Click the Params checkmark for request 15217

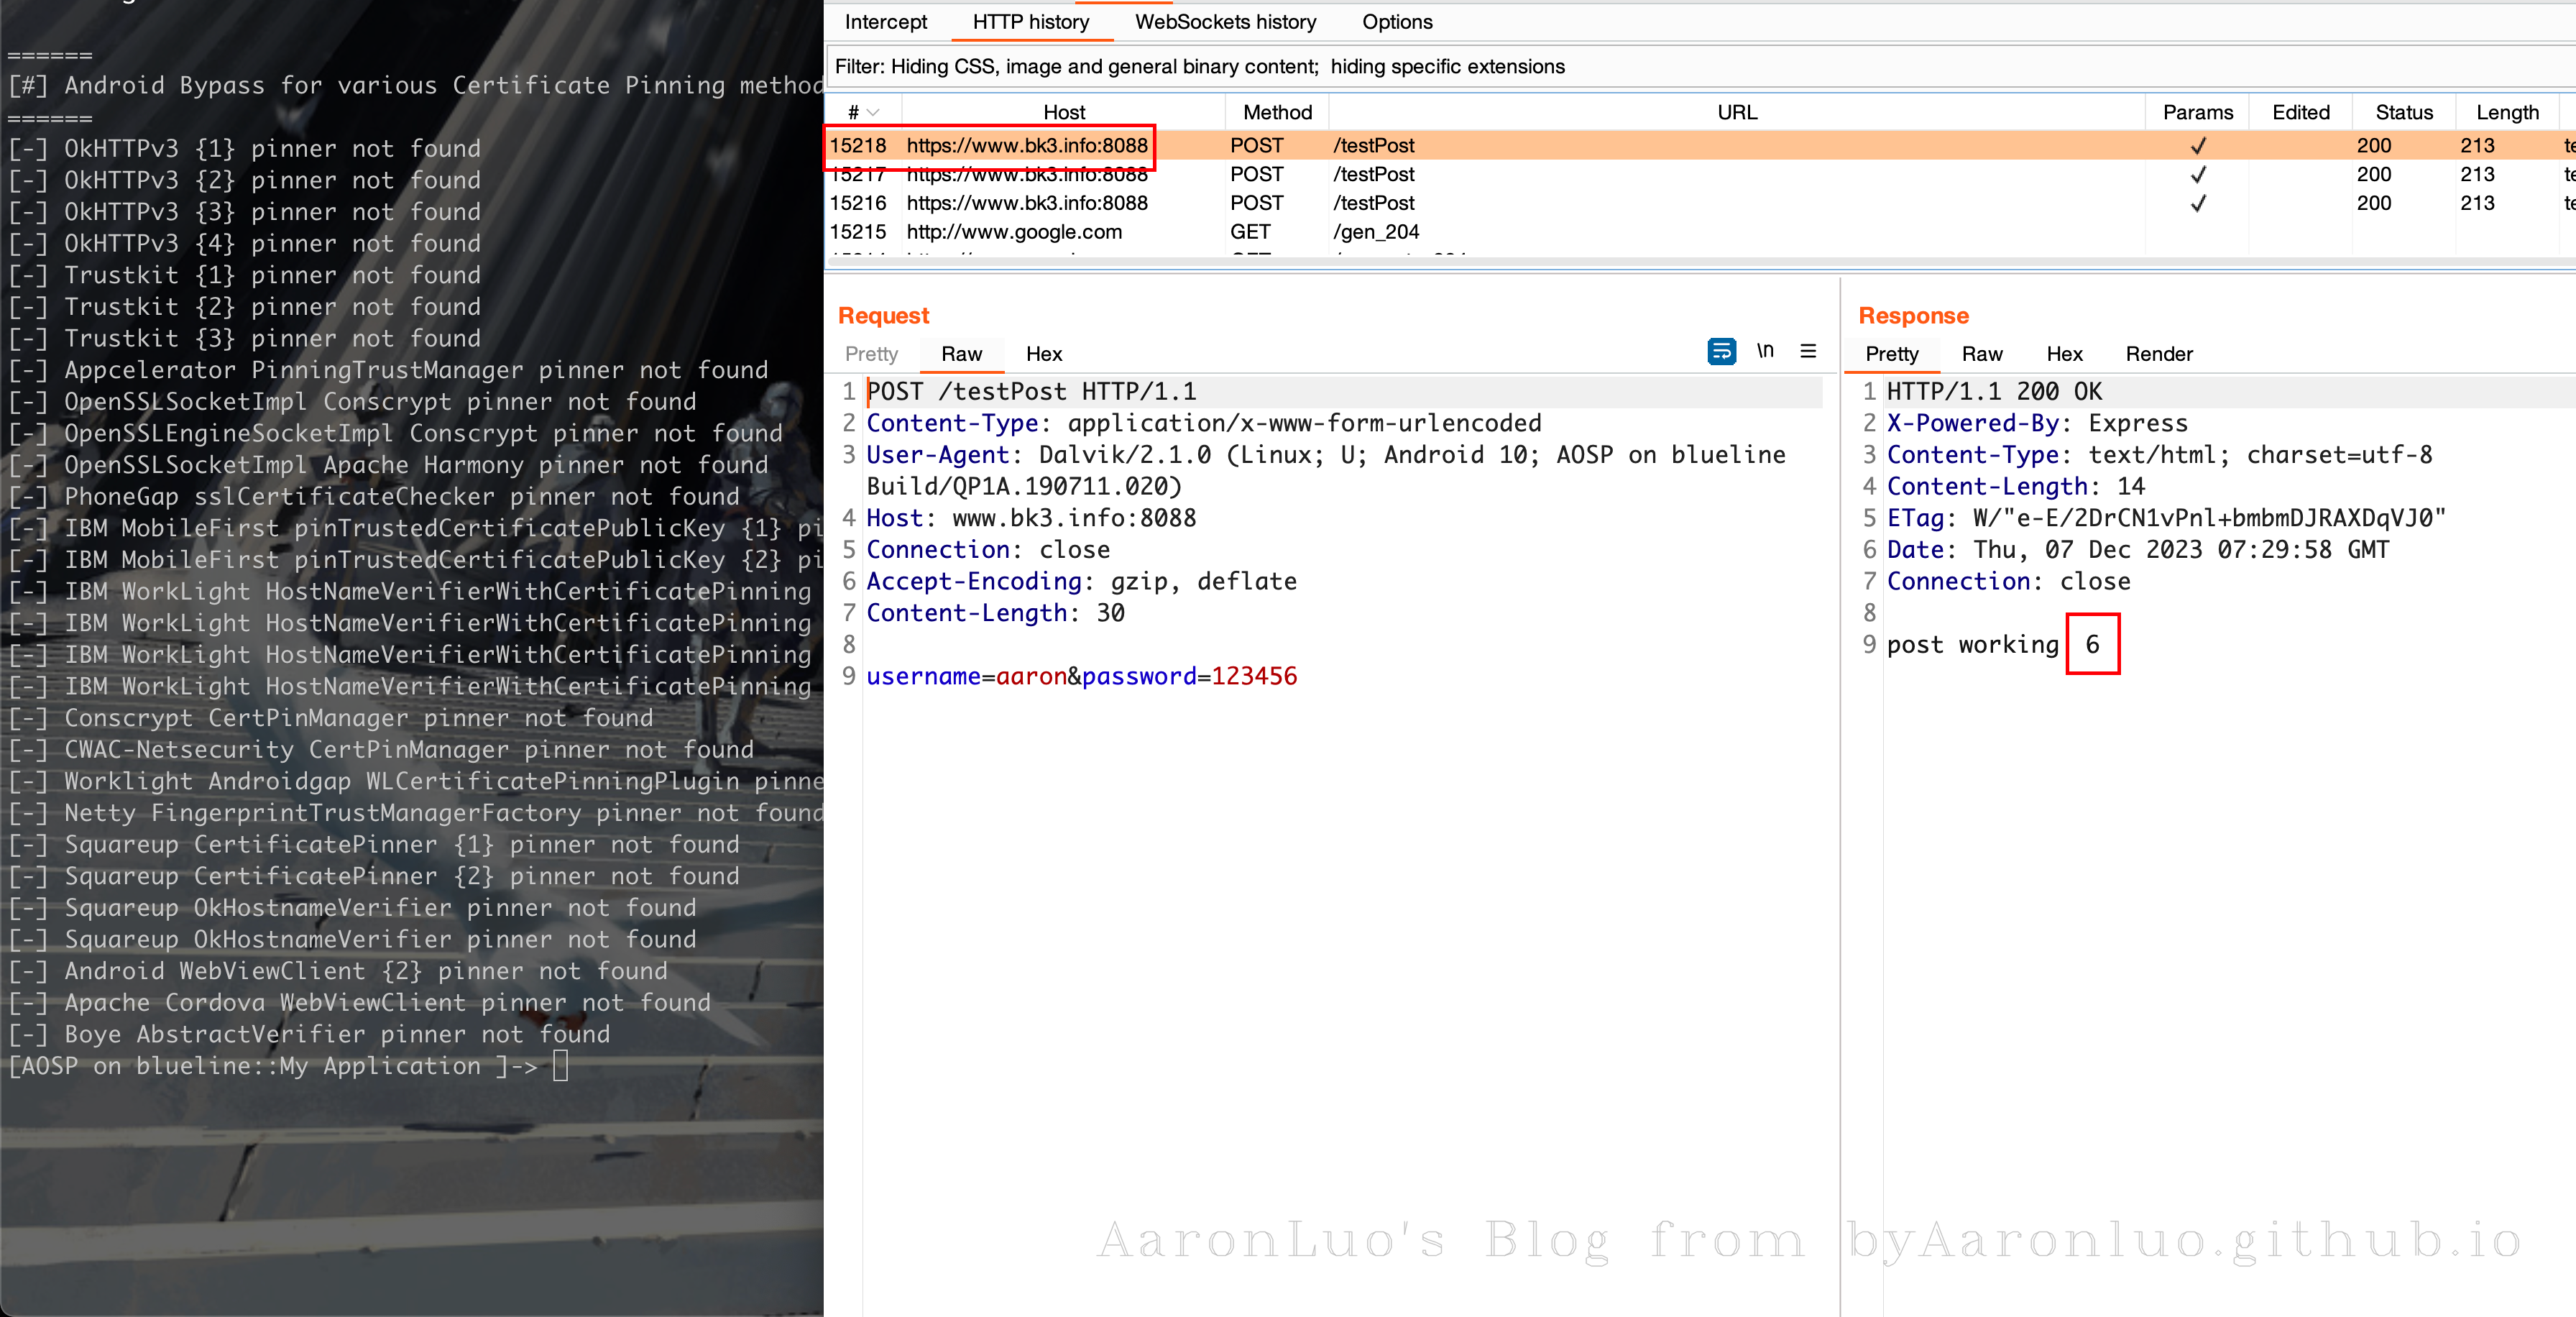pos(2197,175)
